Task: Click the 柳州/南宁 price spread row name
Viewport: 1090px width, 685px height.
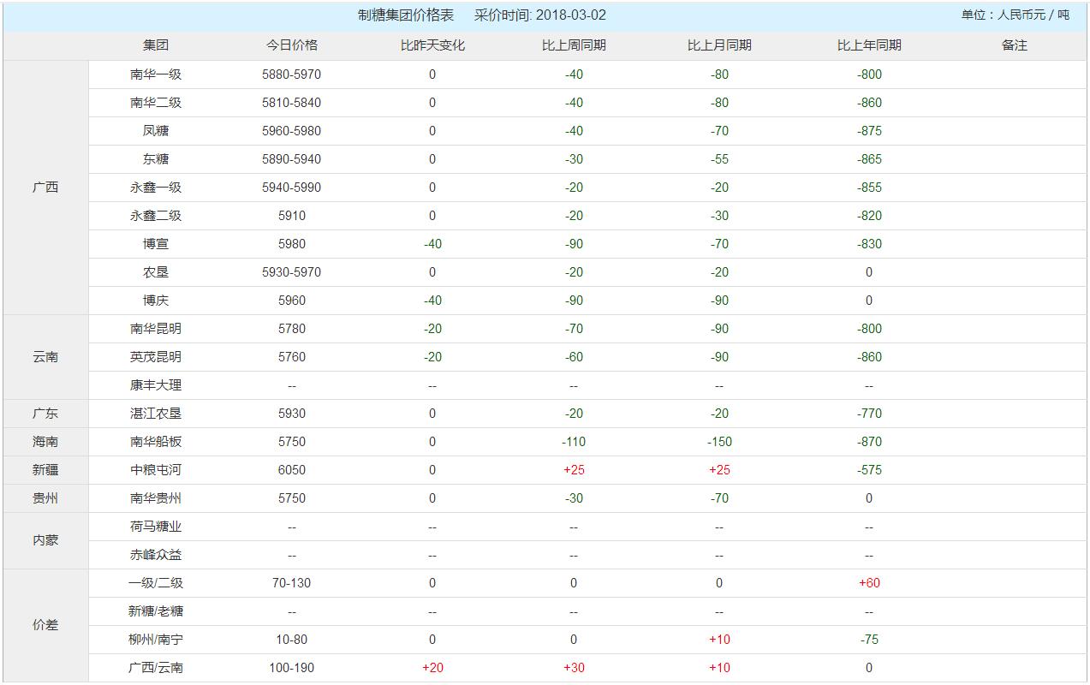Action: [156, 640]
